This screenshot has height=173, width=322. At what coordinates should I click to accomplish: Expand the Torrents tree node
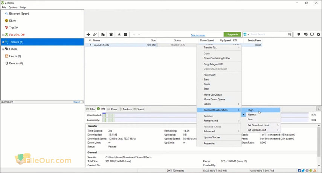point(3,42)
